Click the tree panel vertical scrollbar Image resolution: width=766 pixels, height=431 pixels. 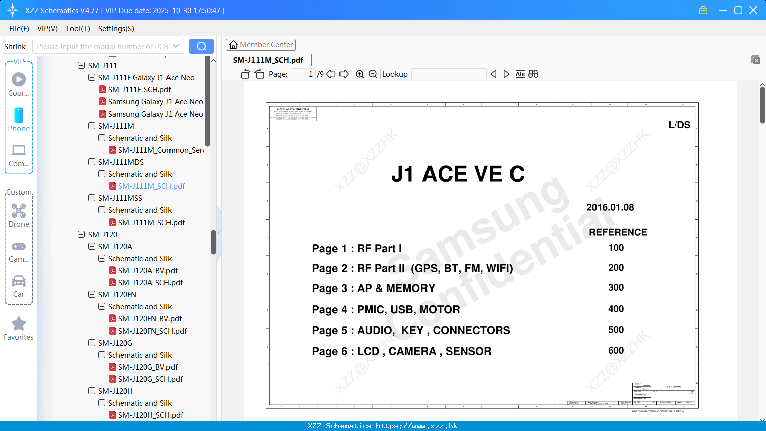point(213,242)
